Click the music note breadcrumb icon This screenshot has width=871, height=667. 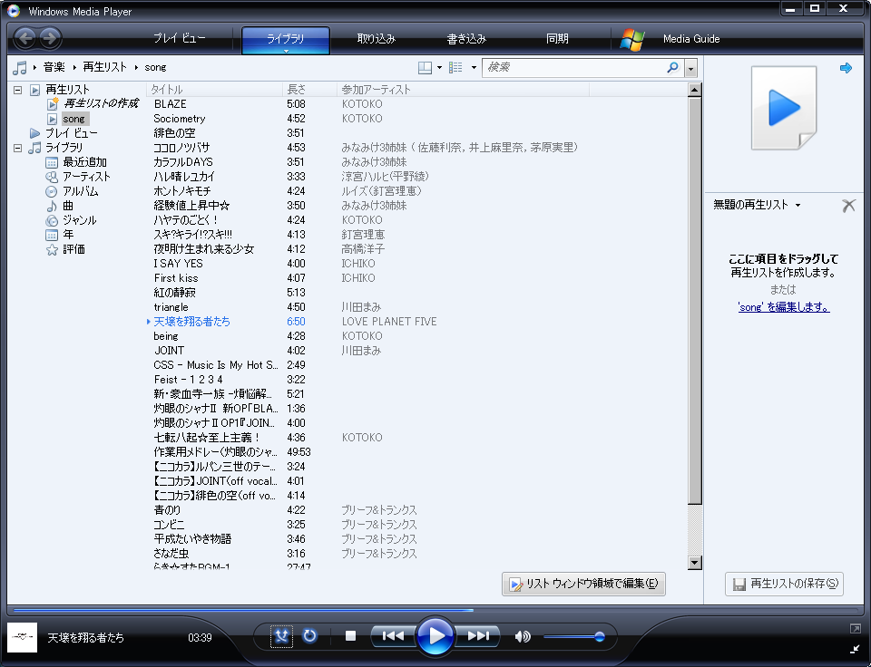pyautogui.click(x=19, y=68)
